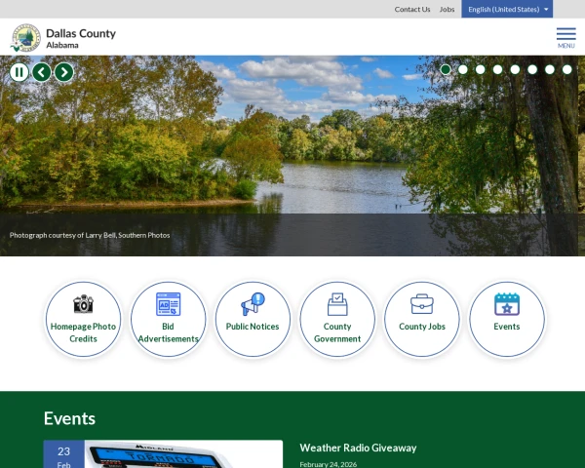Open the County Jobs text link
Viewport: 585px width, 468px height.
[x=422, y=327]
